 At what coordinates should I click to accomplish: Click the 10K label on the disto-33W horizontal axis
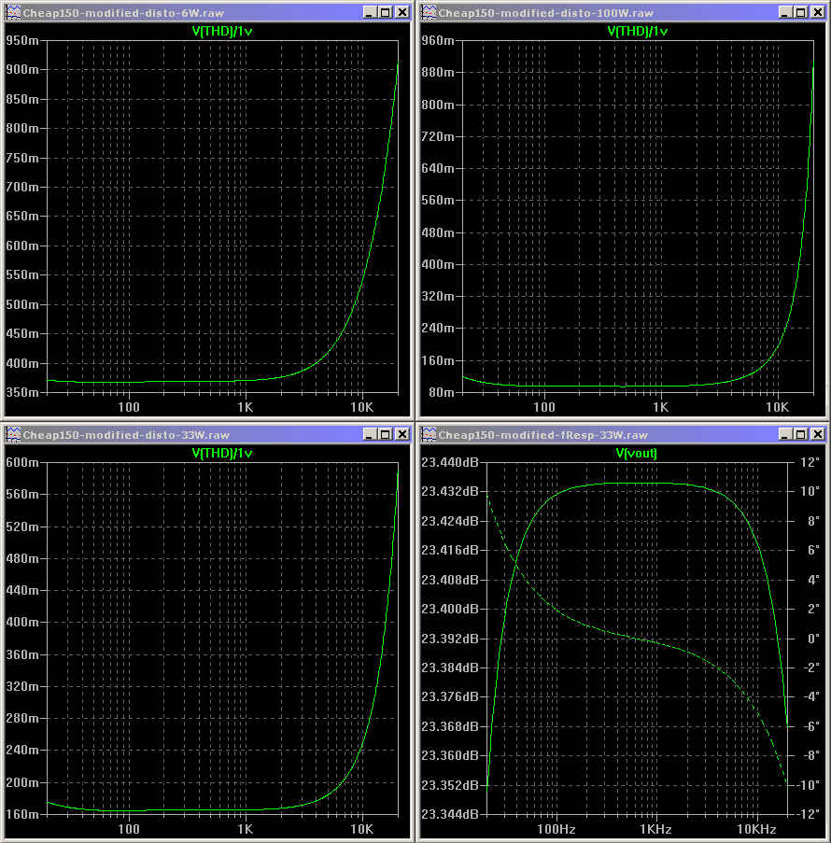(361, 829)
